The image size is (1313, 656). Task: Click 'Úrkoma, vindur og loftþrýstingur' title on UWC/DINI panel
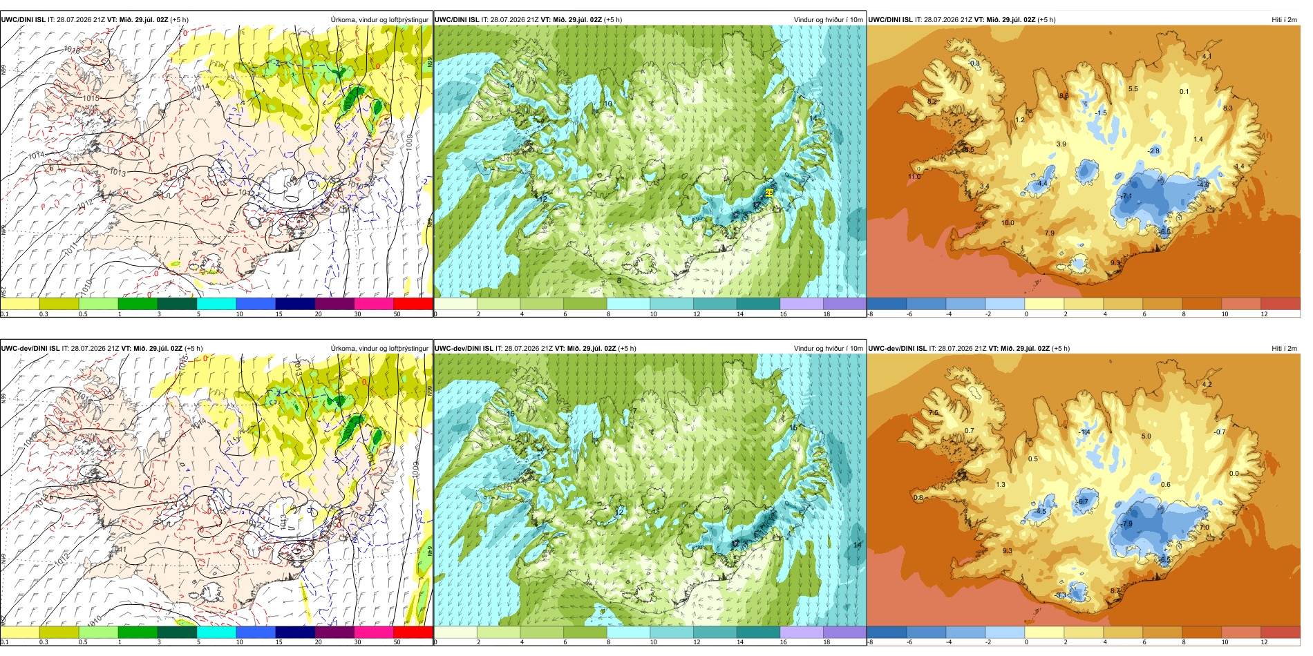pyautogui.click(x=379, y=19)
